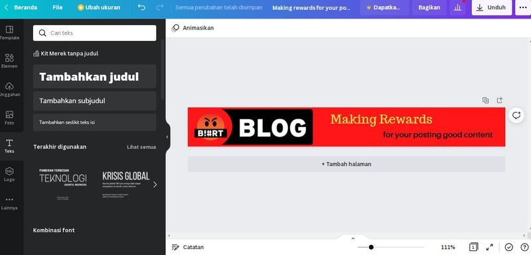The height and width of the screenshot is (255, 531).
Task: Select the Making Rewards heading text
Action: coord(381,119)
